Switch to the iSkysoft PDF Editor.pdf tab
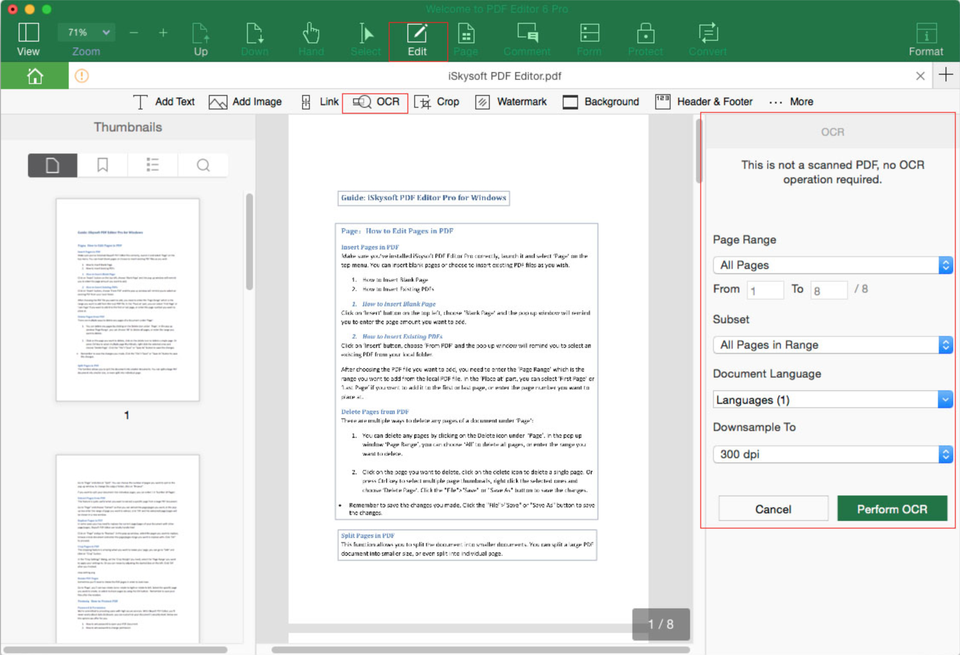Viewport: 960px width, 655px height. (x=505, y=76)
